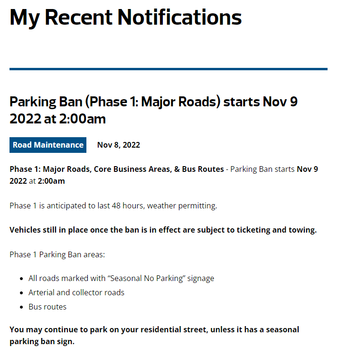The image size is (338, 347).
Task: Click the 'Bus routes' list item
Action: point(47,307)
